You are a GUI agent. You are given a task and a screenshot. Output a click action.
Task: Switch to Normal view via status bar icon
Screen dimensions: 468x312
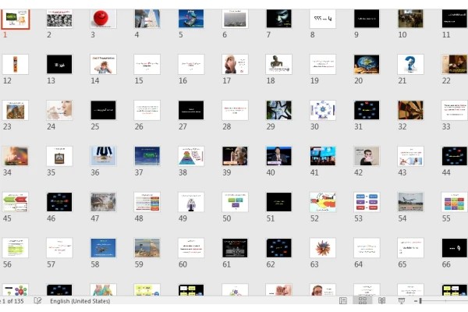click(343, 300)
